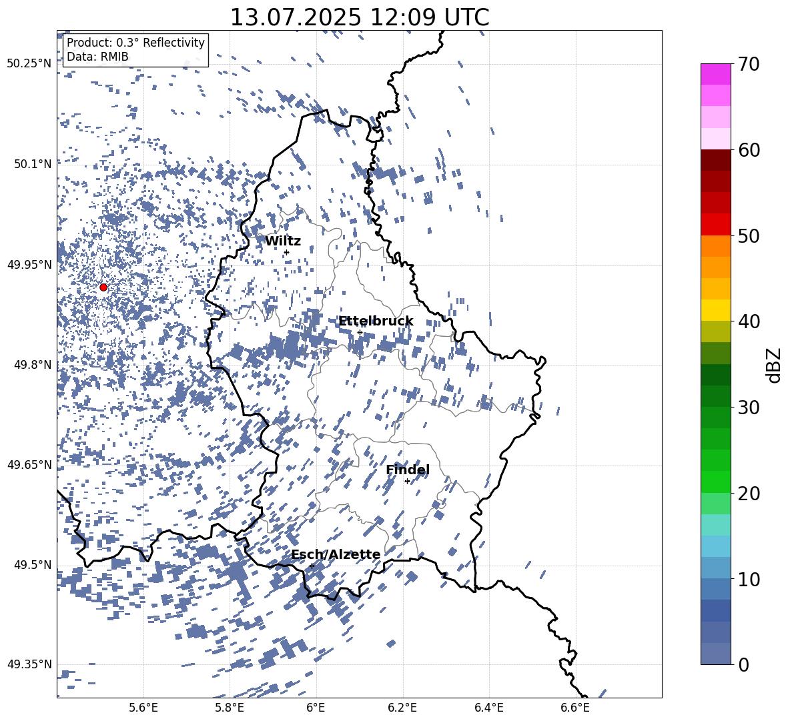Click the 'Data: RMIB' text
Screen dimensions: 790x721
tap(97, 57)
